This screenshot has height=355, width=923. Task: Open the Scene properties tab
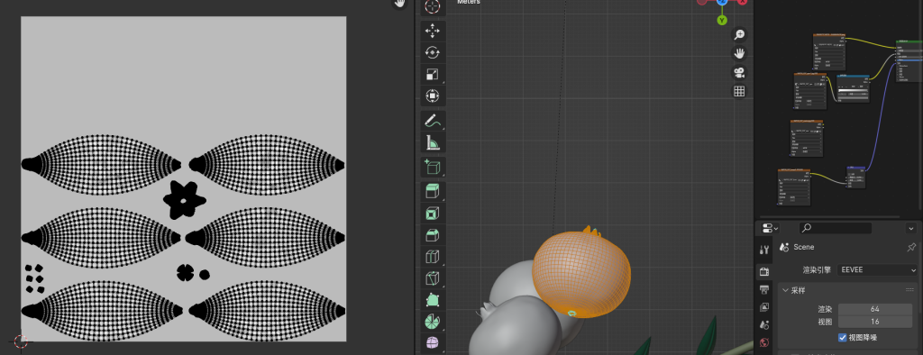(x=764, y=325)
